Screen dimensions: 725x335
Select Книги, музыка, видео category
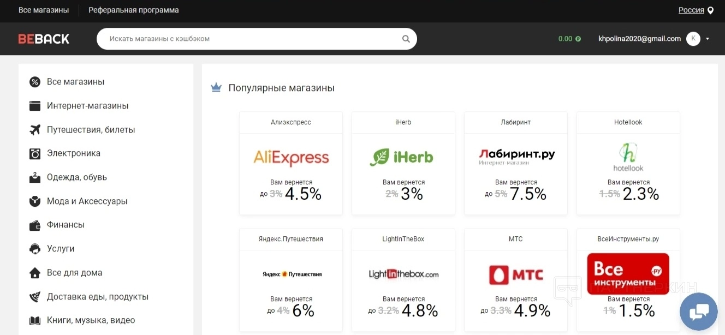click(91, 320)
